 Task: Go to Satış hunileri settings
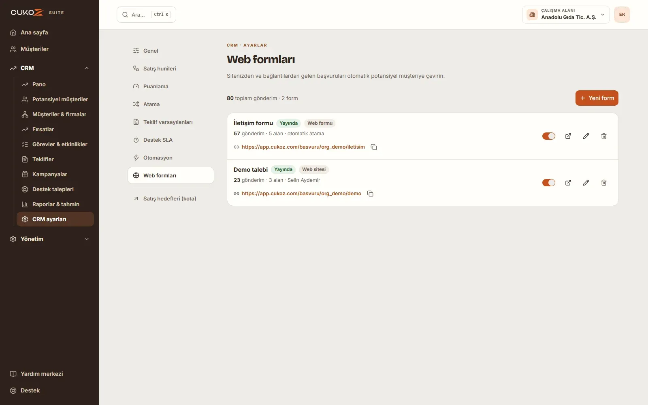pyautogui.click(x=171, y=68)
